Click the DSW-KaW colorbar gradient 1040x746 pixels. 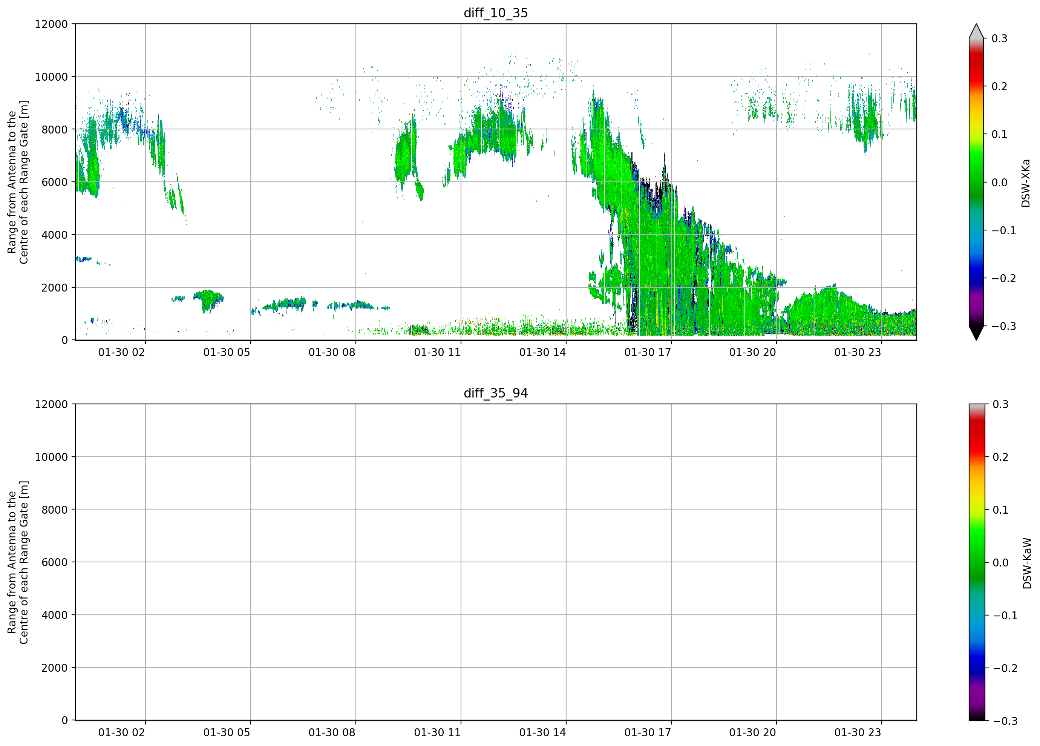(976, 562)
